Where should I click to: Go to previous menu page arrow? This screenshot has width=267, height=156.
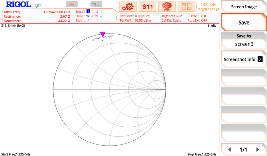230,150
